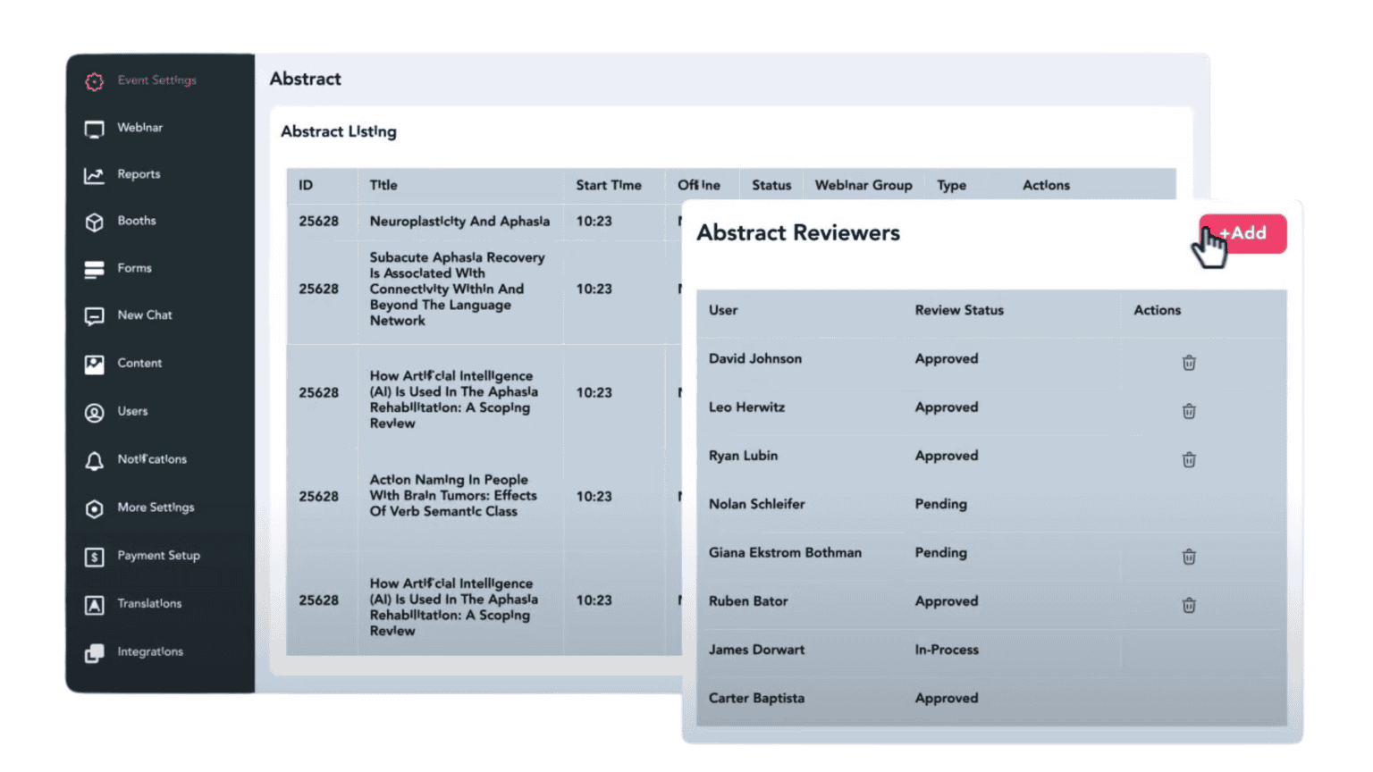Image resolution: width=1373 pixels, height=772 pixels.
Task: Click 'Approved' status for Ruben Bator
Action: tap(947, 601)
